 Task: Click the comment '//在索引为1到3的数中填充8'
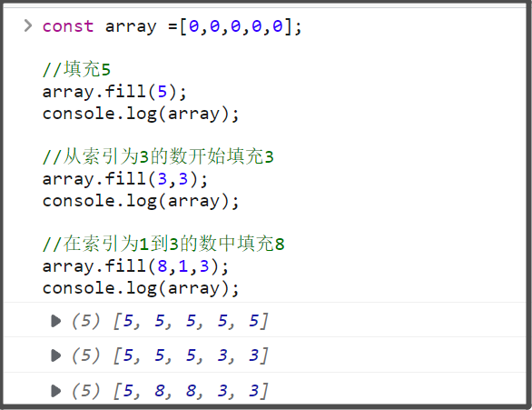(163, 244)
